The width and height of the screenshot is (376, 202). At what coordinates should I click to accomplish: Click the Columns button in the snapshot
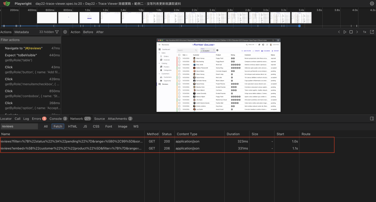pos(265,51)
